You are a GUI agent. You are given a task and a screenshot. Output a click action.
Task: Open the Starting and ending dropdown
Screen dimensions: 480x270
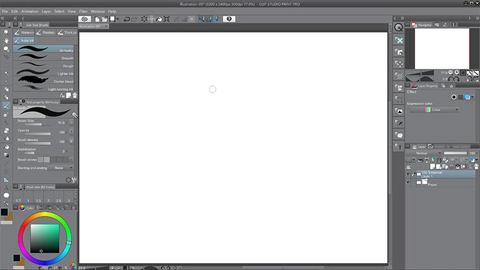(x=62, y=167)
